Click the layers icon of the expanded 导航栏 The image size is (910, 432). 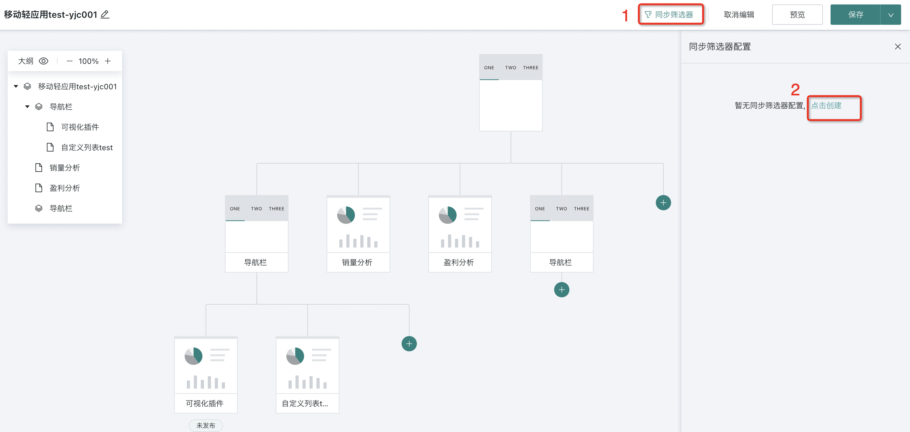click(38, 107)
